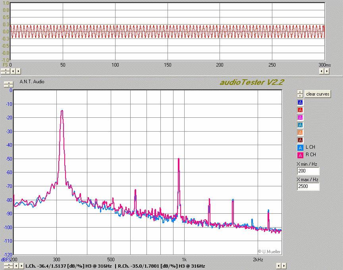343x270 pixels.
Task: Click right arrow at far right of spectrum status bar
Action: (284, 266)
